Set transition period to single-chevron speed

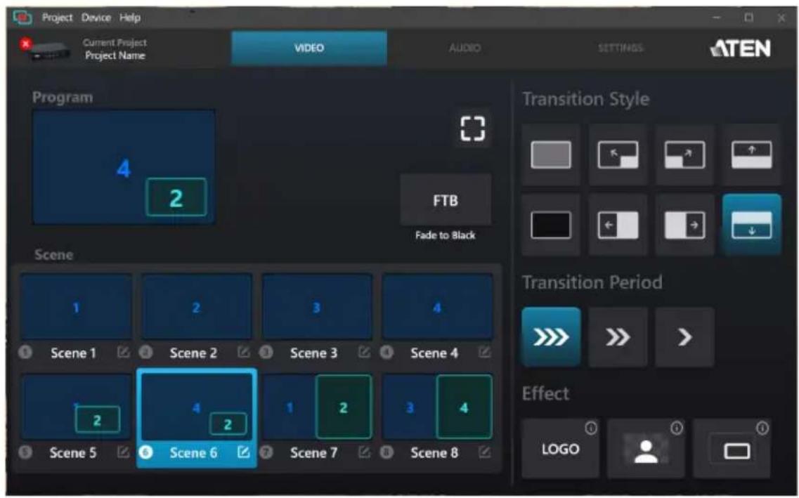click(685, 336)
